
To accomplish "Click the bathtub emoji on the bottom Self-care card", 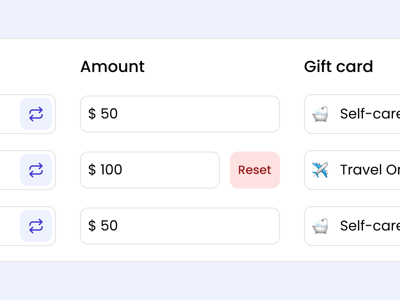I will click(x=320, y=226).
